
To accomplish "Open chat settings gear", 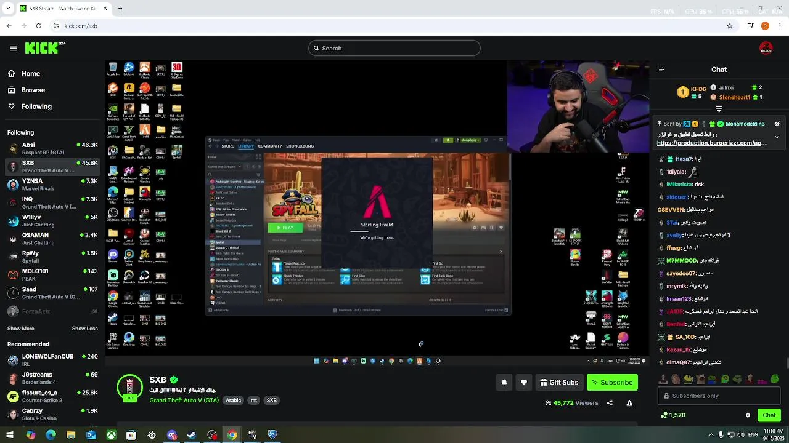I will [x=748, y=415].
